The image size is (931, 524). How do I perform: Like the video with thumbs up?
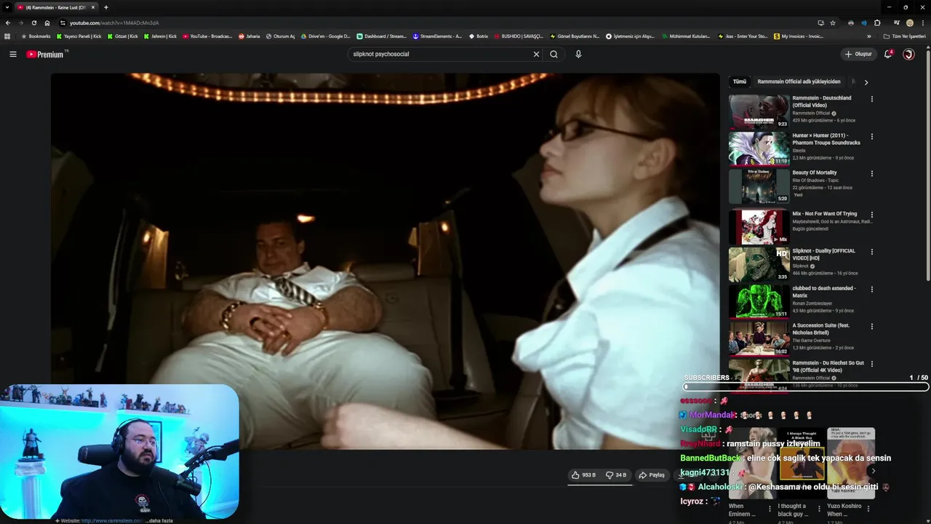[x=583, y=475]
